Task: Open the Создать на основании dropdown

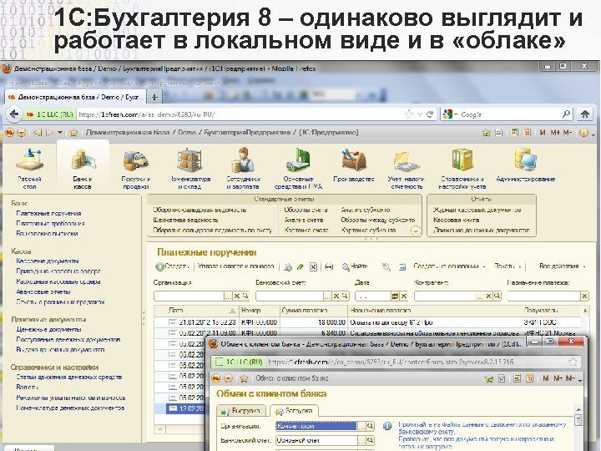Action: coord(450,266)
